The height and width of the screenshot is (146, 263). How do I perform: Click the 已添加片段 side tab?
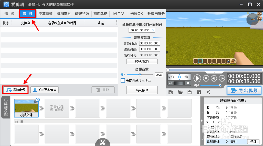coord(6,107)
